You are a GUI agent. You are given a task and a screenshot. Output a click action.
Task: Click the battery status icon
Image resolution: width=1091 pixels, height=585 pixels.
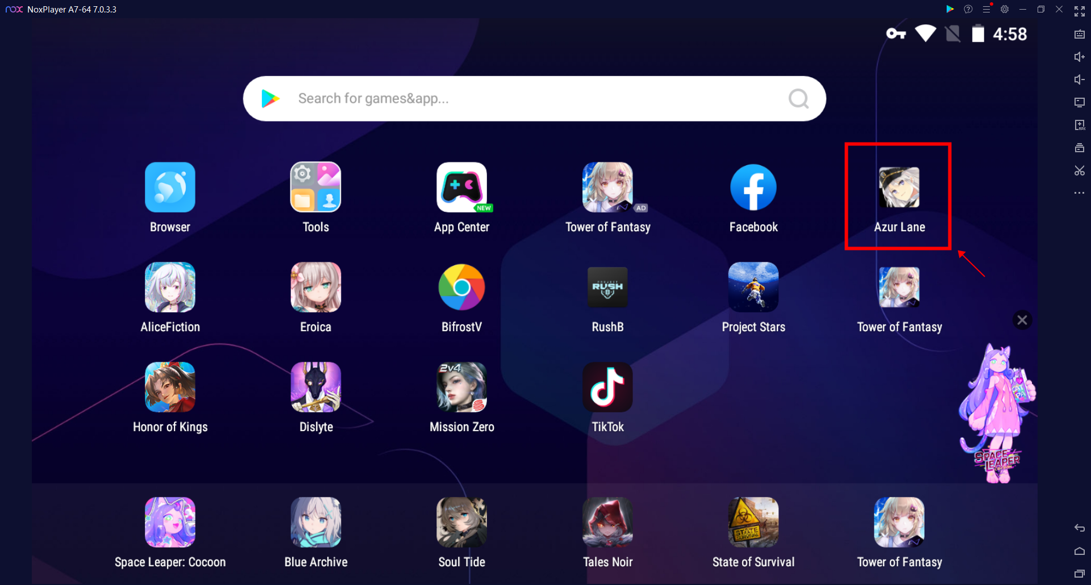tap(978, 34)
